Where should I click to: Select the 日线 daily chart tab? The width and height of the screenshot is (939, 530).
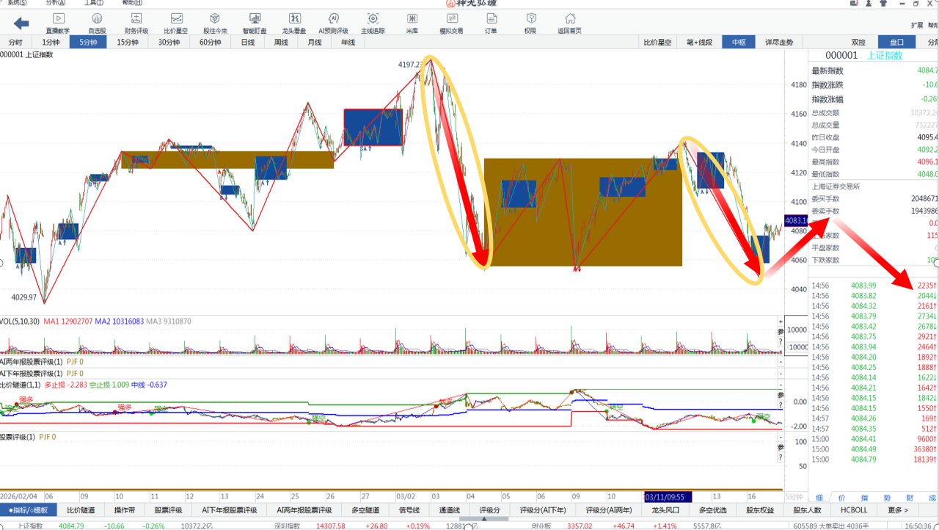248,43
